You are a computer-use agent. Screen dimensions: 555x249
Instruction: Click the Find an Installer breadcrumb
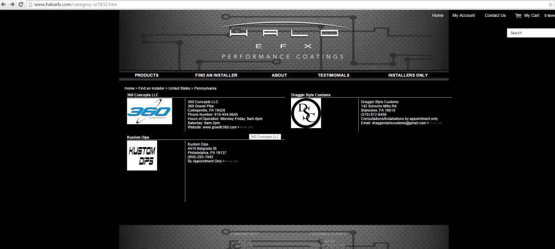coord(152,88)
